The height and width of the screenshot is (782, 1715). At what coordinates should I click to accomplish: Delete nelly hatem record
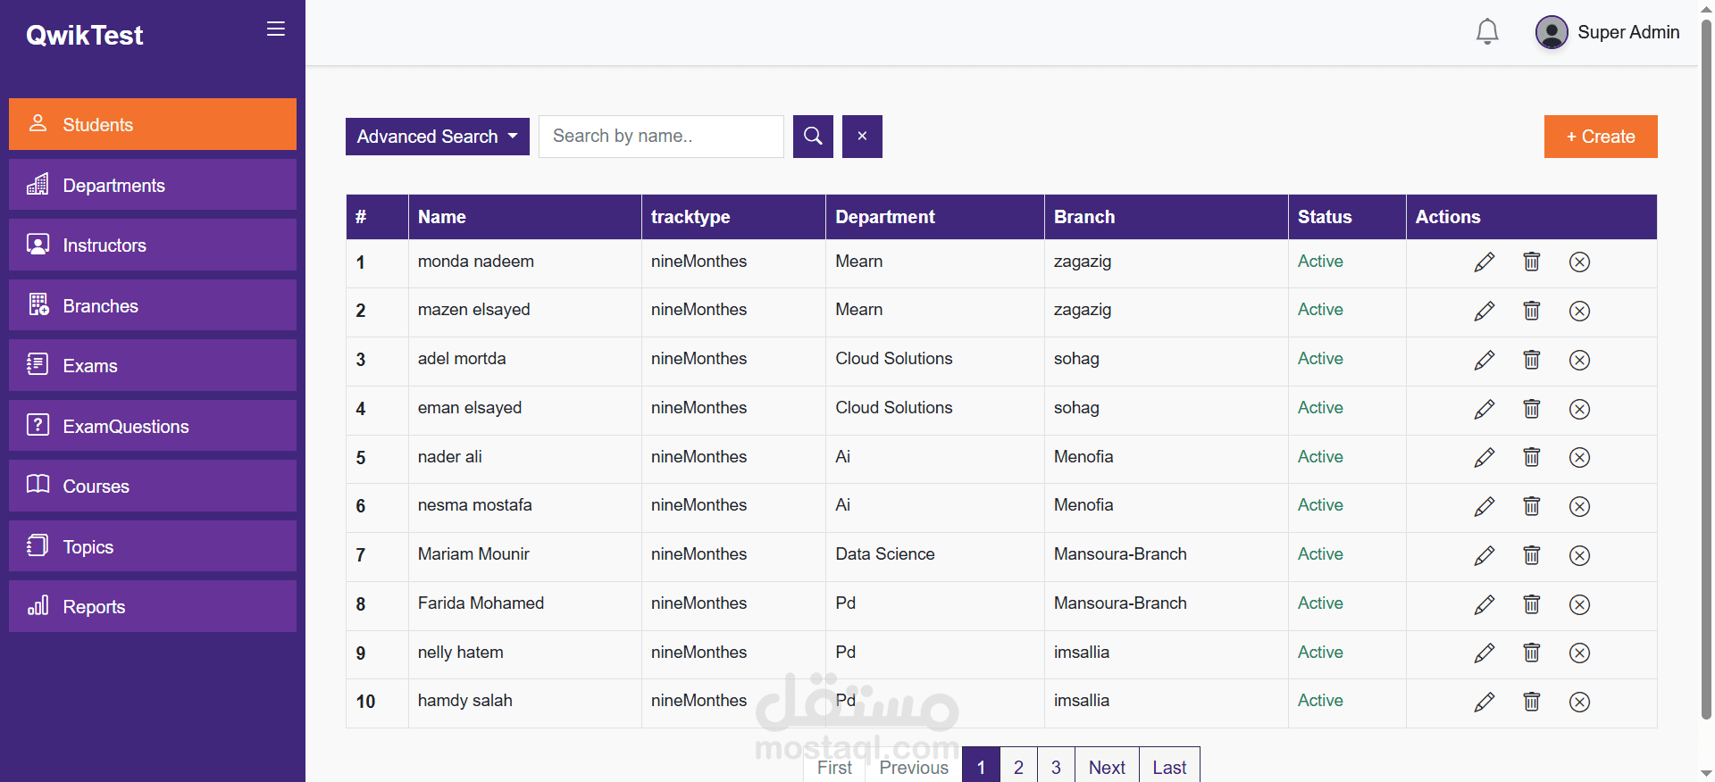pyautogui.click(x=1532, y=653)
